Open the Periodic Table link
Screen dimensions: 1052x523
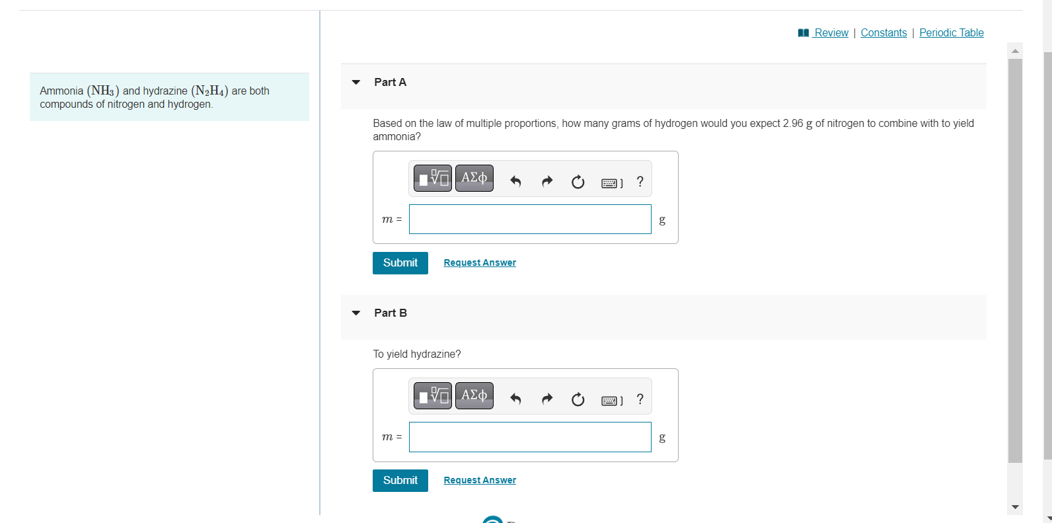click(x=952, y=32)
